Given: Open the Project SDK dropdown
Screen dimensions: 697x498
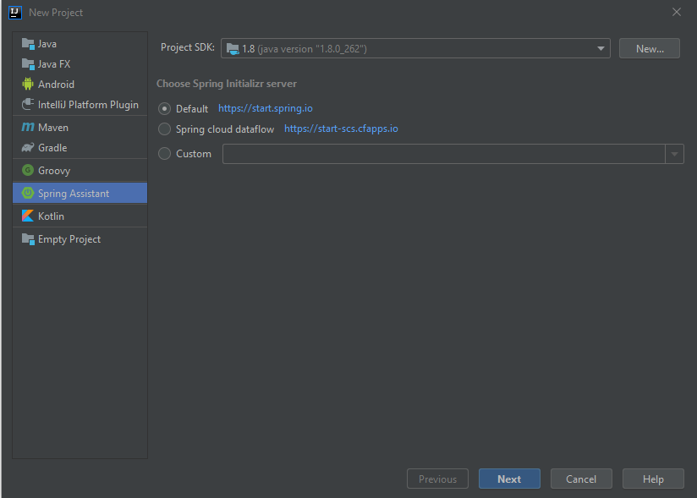Looking at the screenshot, I should tap(415, 49).
